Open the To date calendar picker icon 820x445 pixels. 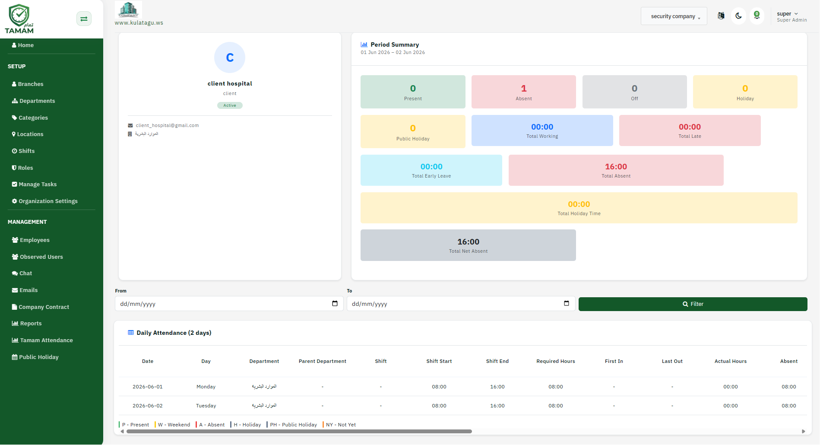tap(567, 303)
